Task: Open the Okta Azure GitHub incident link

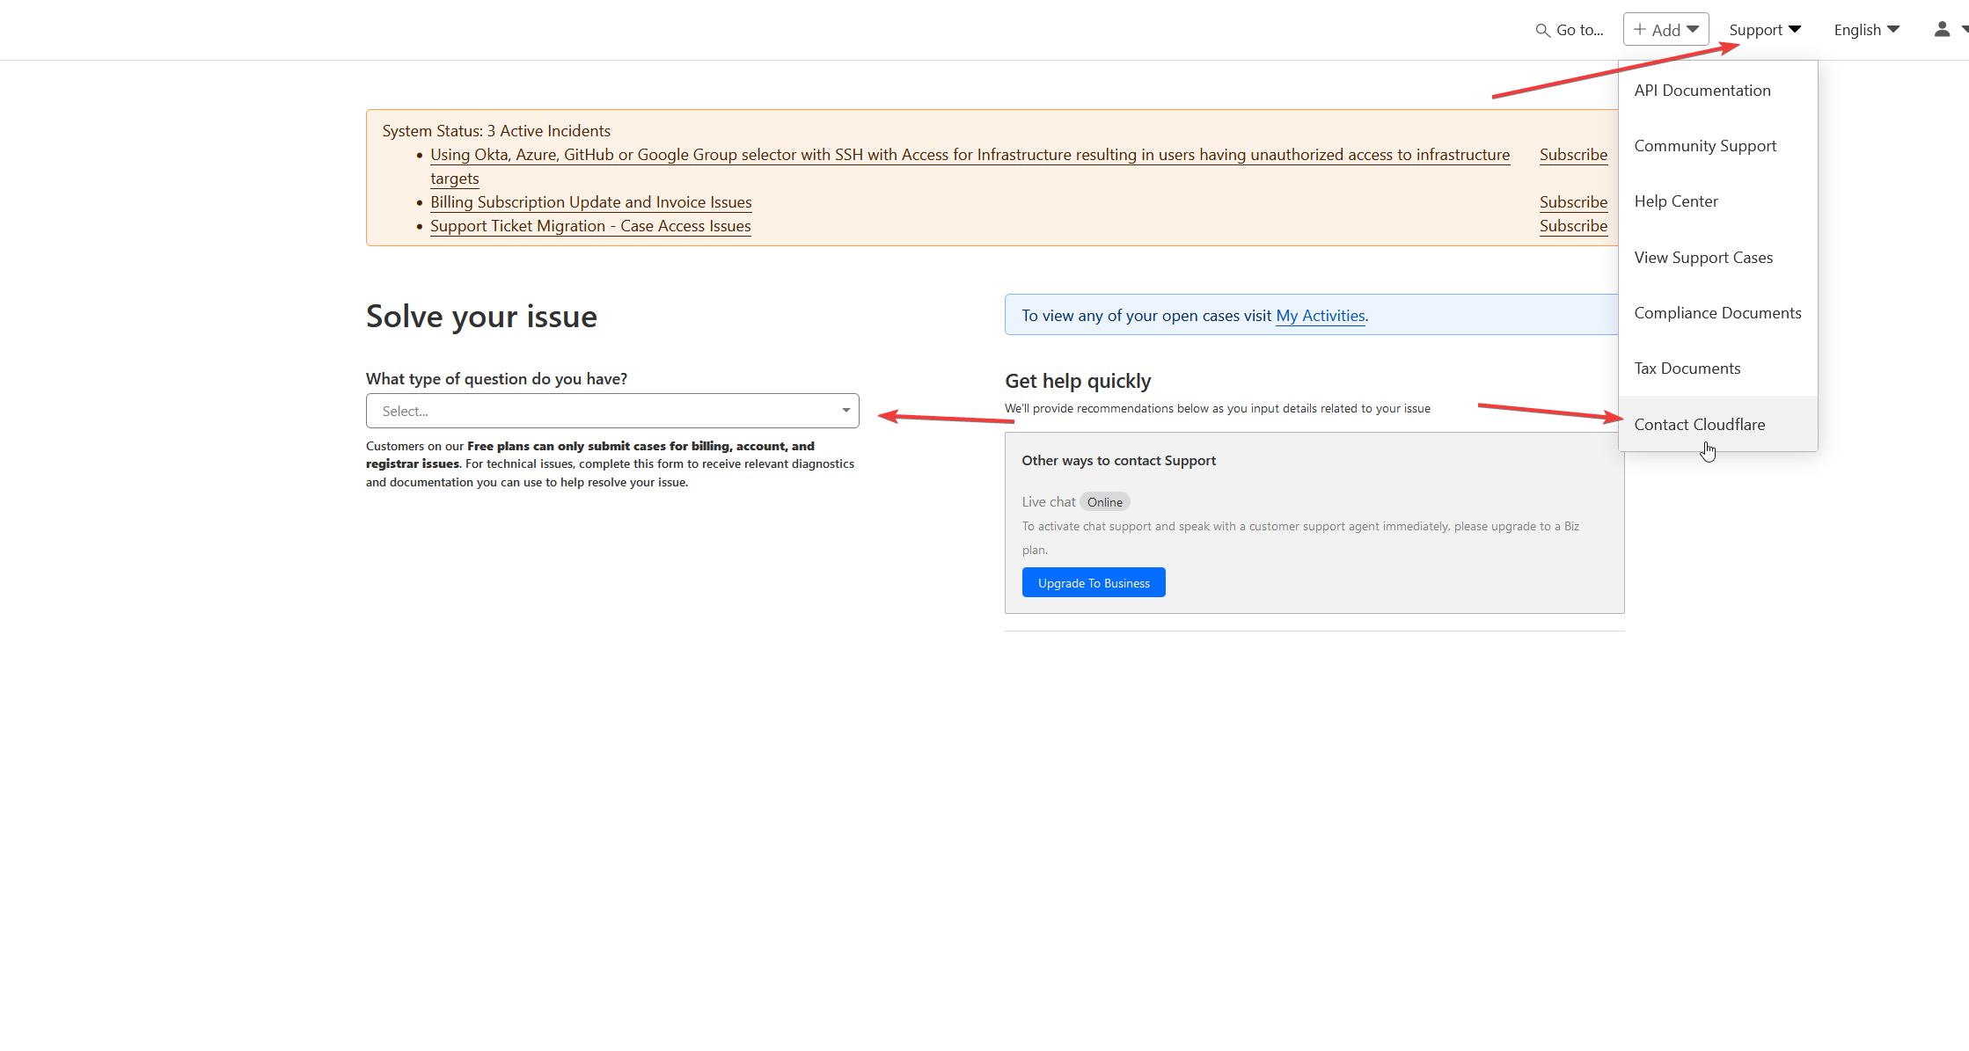Action: (969, 155)
